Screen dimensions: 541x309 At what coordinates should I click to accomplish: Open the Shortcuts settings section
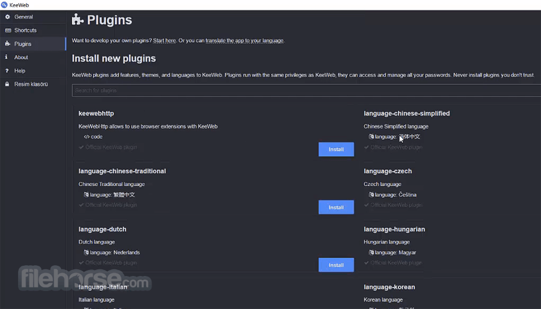pos(33,31)
